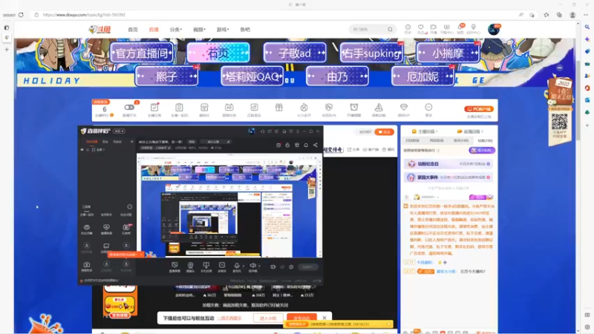
Task: Open the download center icon
Action: [x=447, y=27]
